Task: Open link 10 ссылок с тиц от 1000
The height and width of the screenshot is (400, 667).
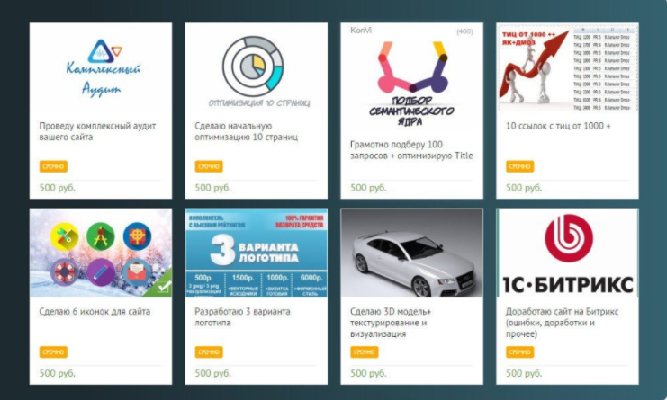Action: 558,126
